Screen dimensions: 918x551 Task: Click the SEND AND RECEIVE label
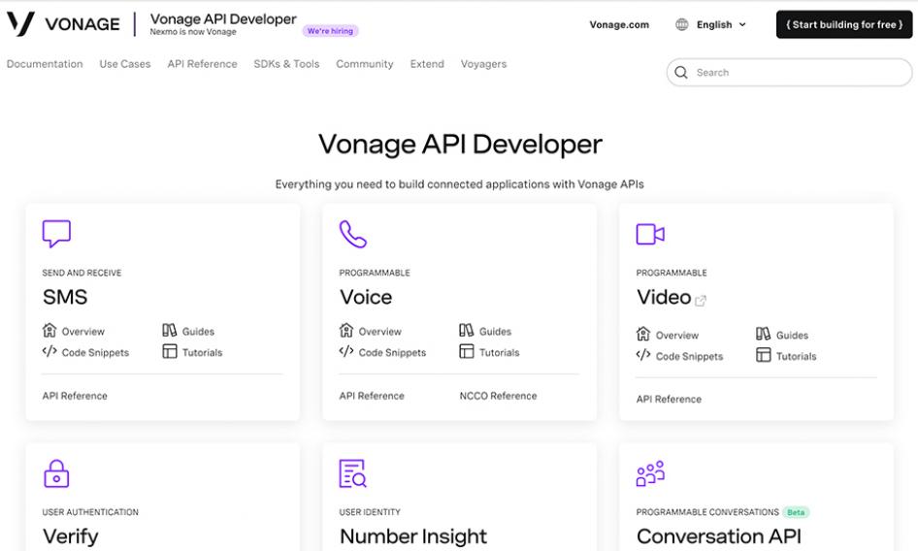[82, 273]
